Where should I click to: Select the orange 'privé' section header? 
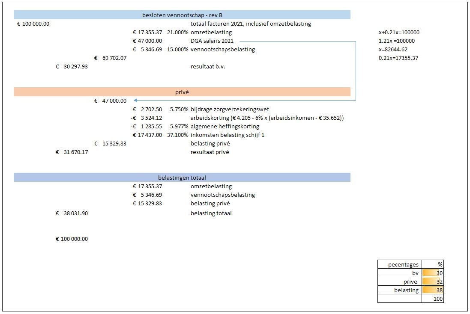(x=182, y=92)
